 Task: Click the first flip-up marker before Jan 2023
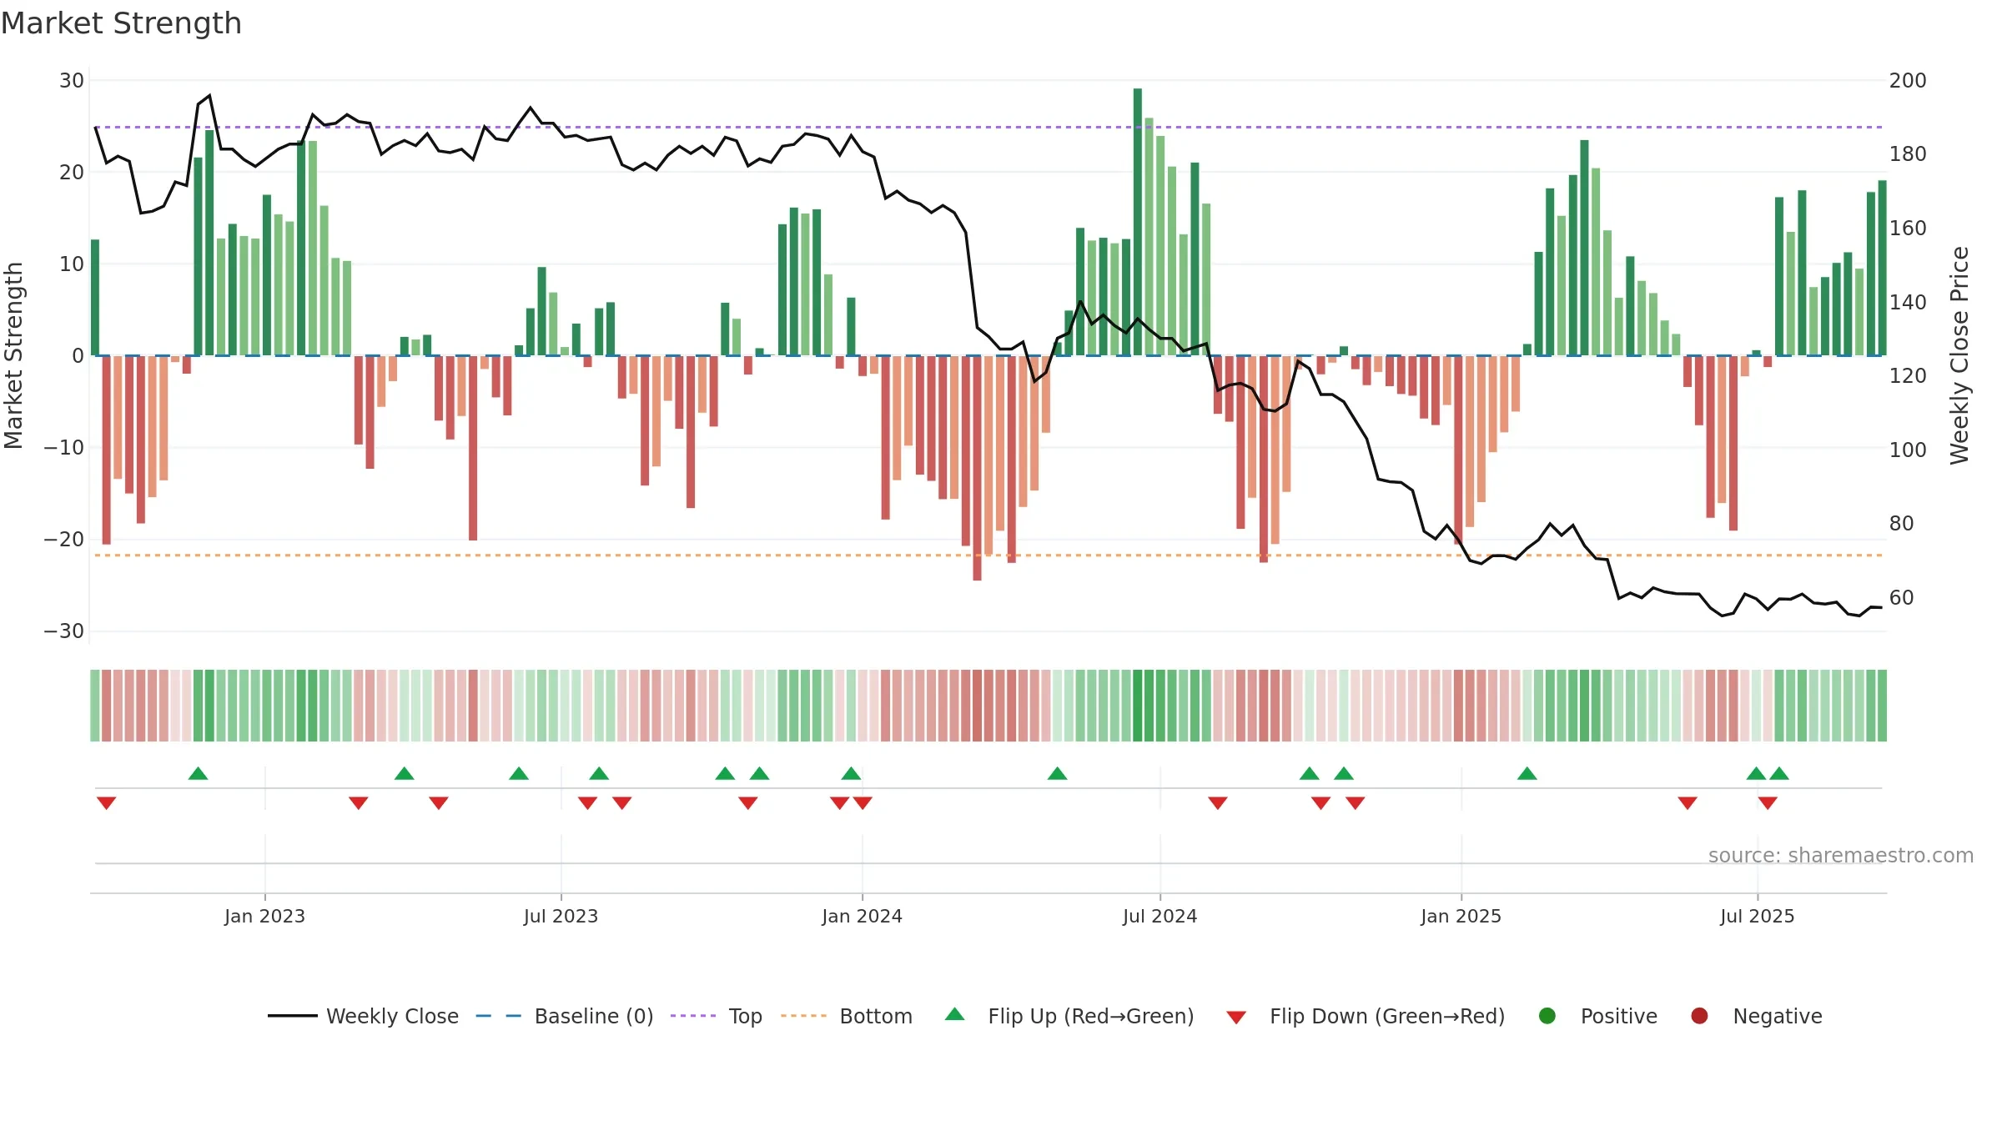coord(198,773)
